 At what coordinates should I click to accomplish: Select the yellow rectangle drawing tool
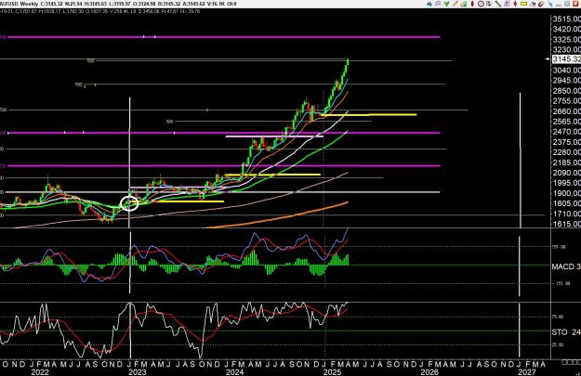[x=523, y=4]
